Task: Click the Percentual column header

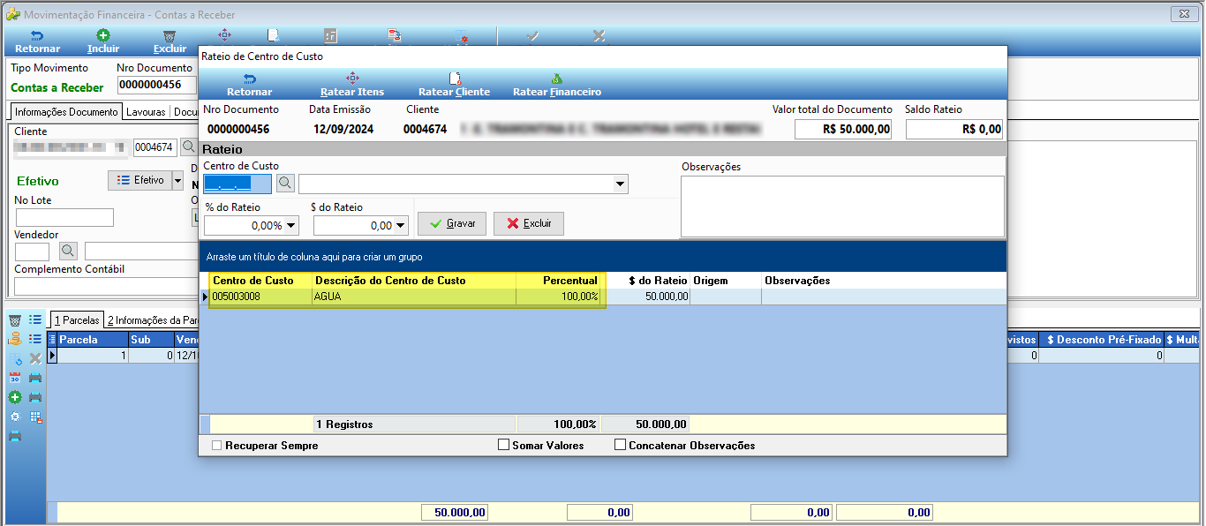Action: coord(559,280)
